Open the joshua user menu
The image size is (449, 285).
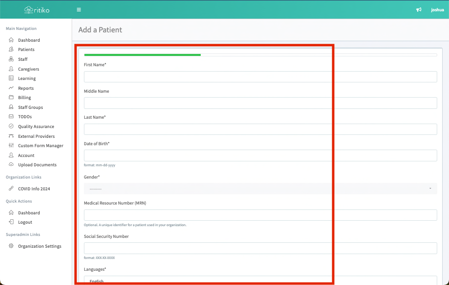pos(437,10)
